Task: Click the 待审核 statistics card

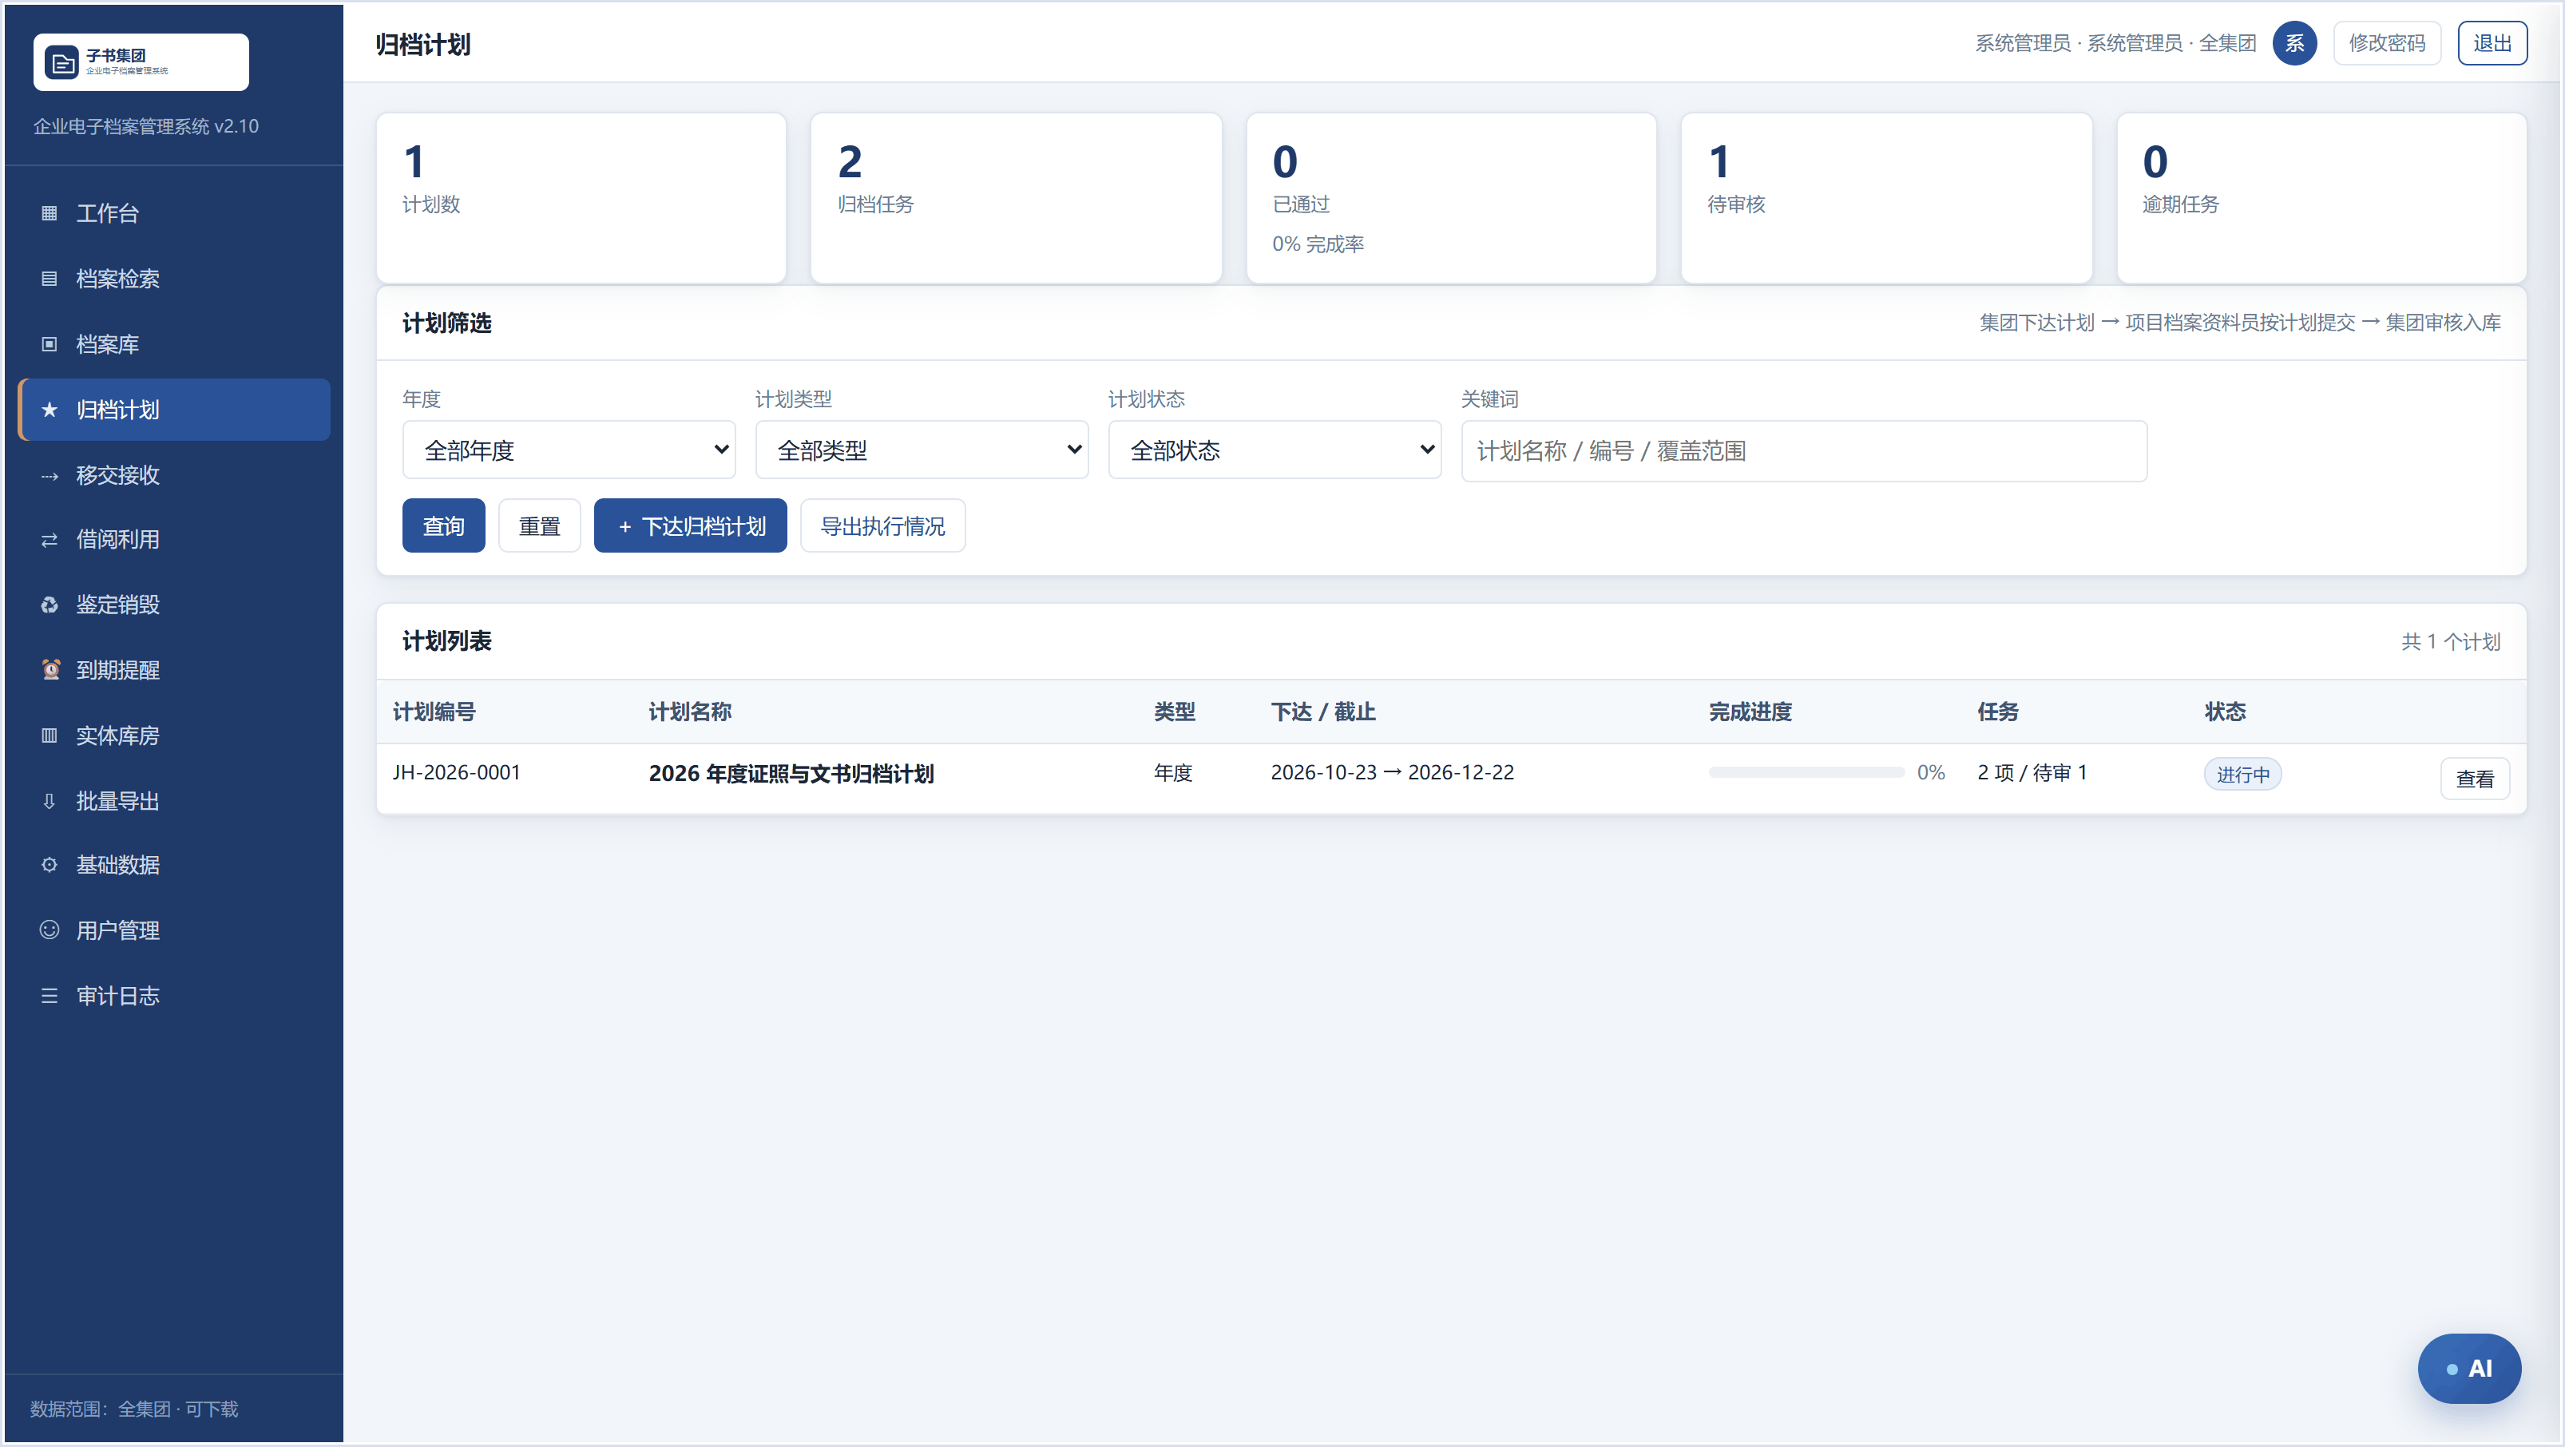Action: 1886,198
